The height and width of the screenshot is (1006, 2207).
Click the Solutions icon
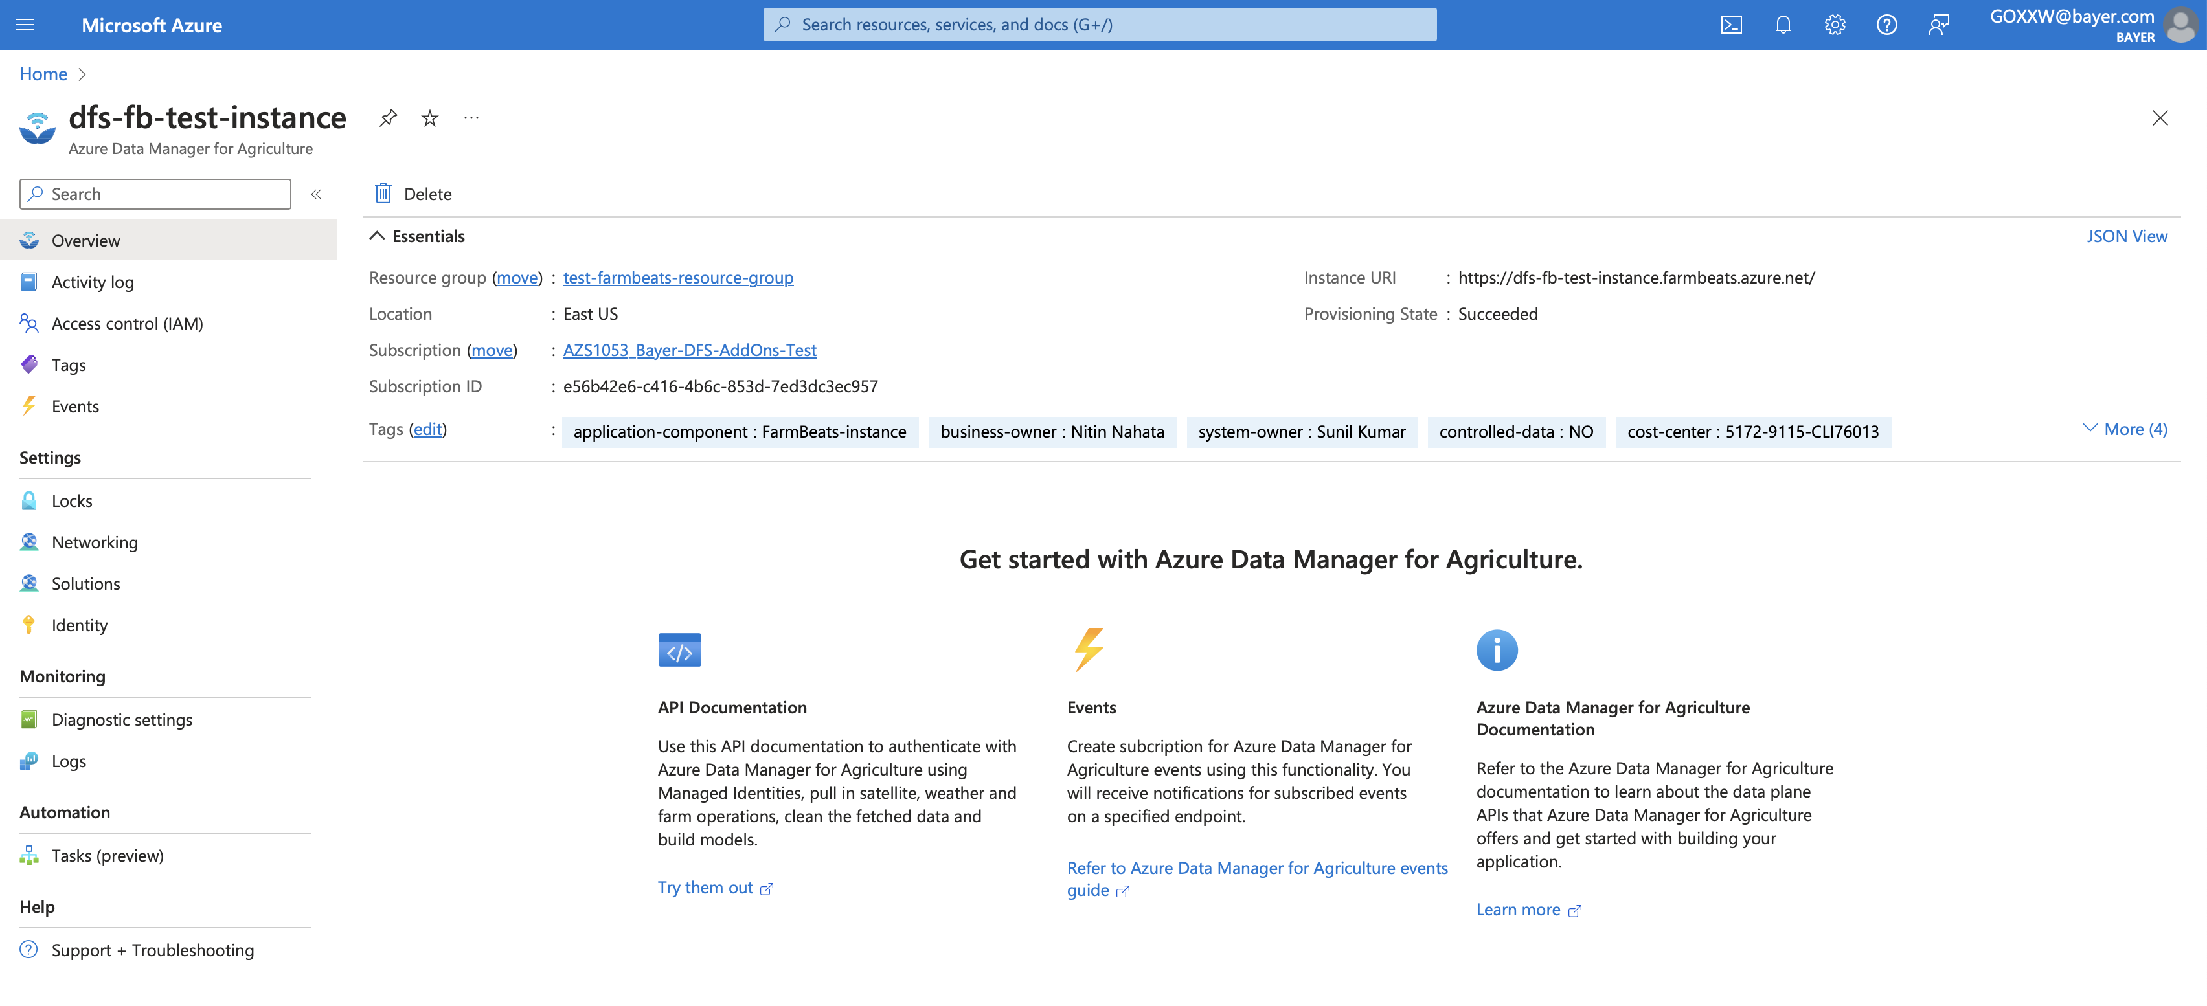pos(29,583)
